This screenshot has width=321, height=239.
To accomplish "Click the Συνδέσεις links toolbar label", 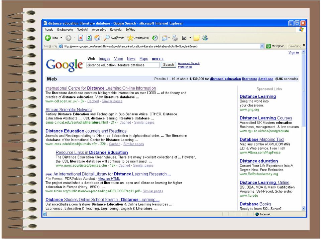I will [x=294, y=46].
